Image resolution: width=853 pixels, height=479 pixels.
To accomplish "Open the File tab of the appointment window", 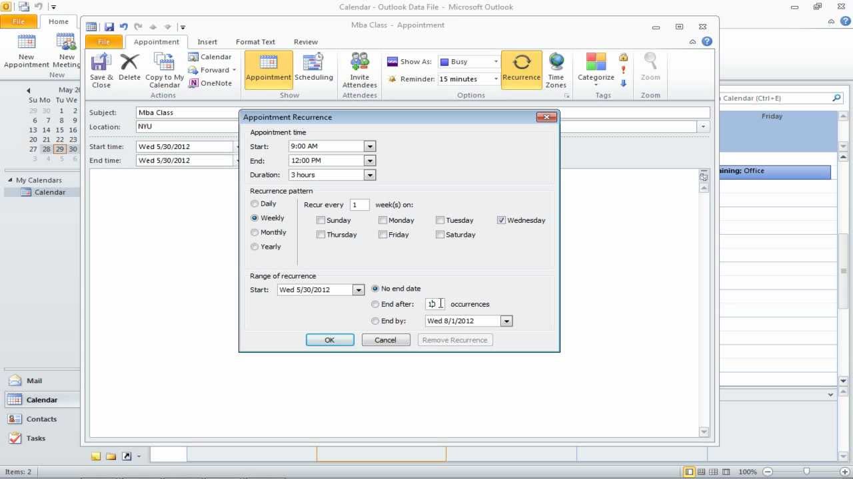I will tap(104, 42).
